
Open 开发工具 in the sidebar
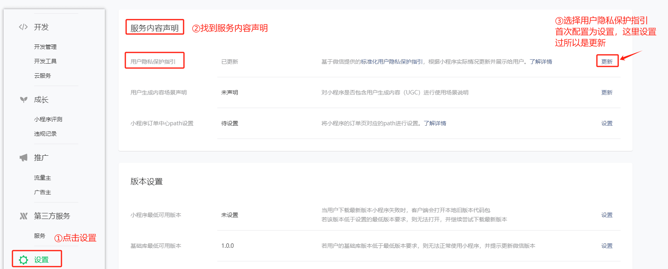click(45, 61)
